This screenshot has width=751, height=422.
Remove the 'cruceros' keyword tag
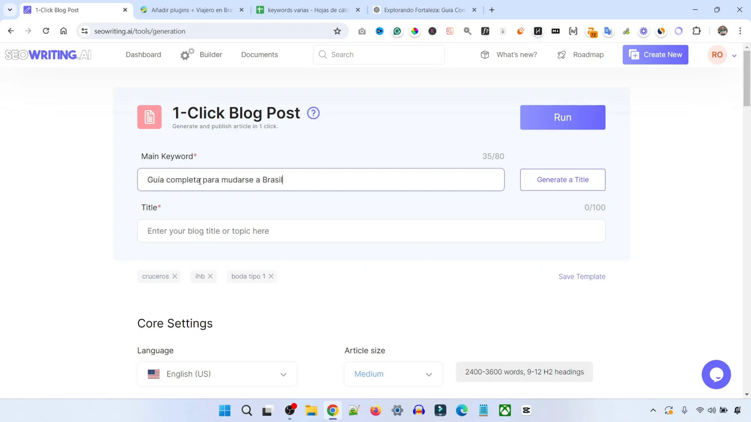click(174, 276)
